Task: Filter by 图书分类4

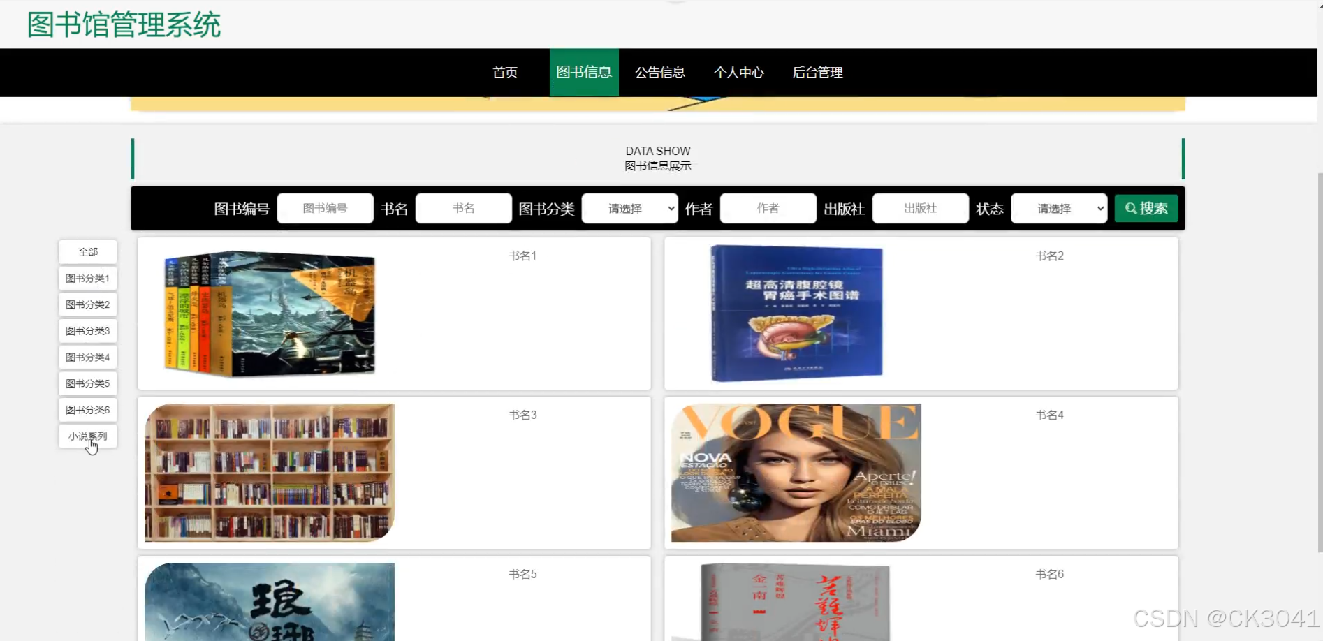Action: tap(88, 357)
